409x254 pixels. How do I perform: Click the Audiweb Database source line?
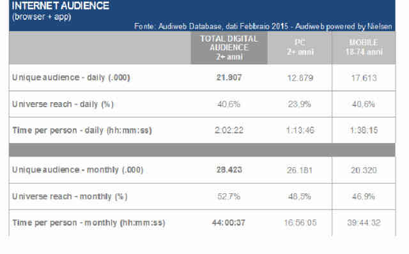(263, 26)
